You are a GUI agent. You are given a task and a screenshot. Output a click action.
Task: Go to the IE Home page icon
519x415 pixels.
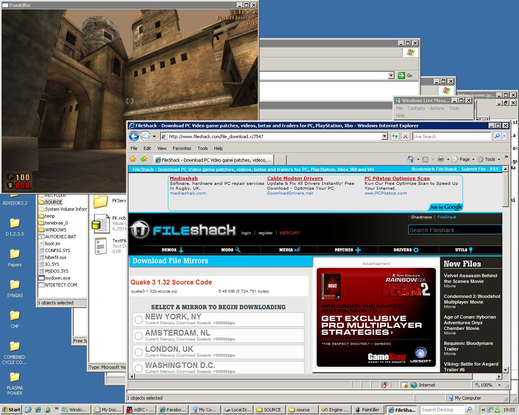click(411, 159)
